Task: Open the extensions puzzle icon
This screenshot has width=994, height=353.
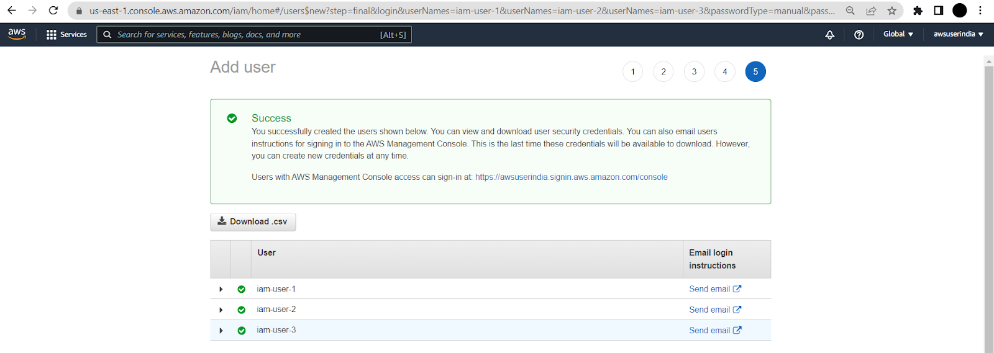Action: click(918, 11)
